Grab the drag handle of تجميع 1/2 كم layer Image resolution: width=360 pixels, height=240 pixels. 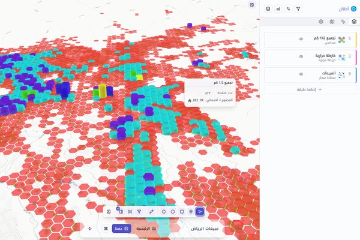pyautogui.click(x=350, y=38)
